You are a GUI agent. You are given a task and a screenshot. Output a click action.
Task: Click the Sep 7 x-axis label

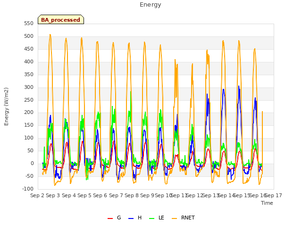pos(116,195)
